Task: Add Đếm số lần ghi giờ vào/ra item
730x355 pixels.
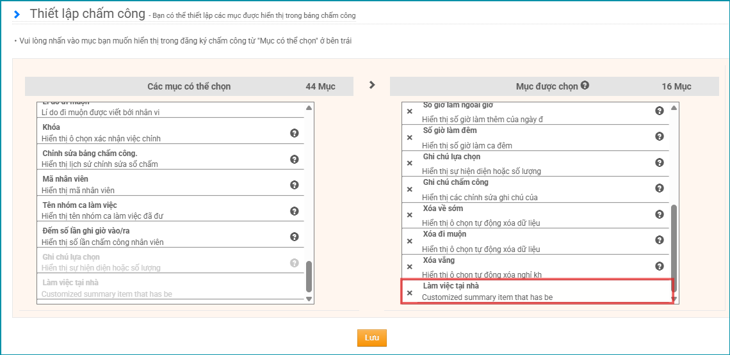Action: tap(160, 236)
